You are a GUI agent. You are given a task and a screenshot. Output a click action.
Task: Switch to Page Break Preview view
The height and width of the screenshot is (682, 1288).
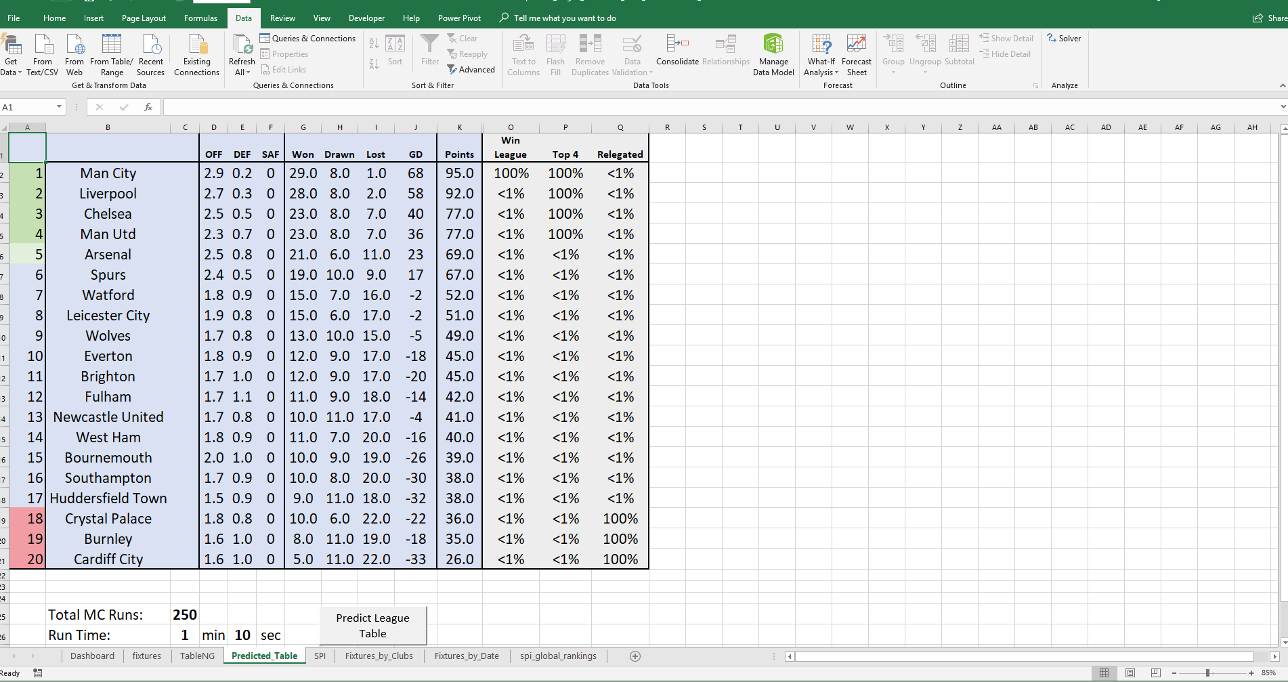click(1156, 673)
